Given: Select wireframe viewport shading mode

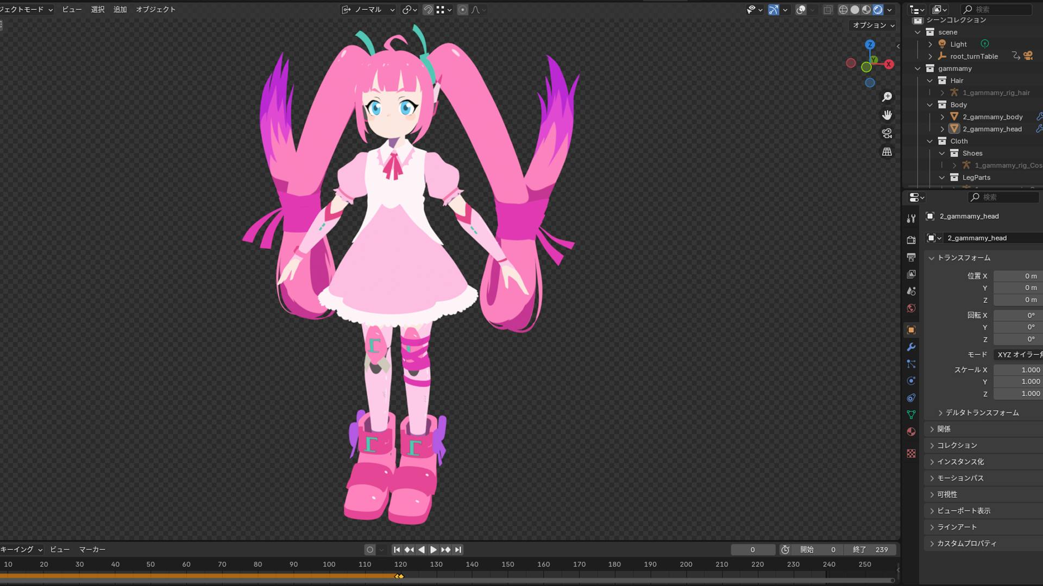Looking at the screenshot, I should click(843, 10).
